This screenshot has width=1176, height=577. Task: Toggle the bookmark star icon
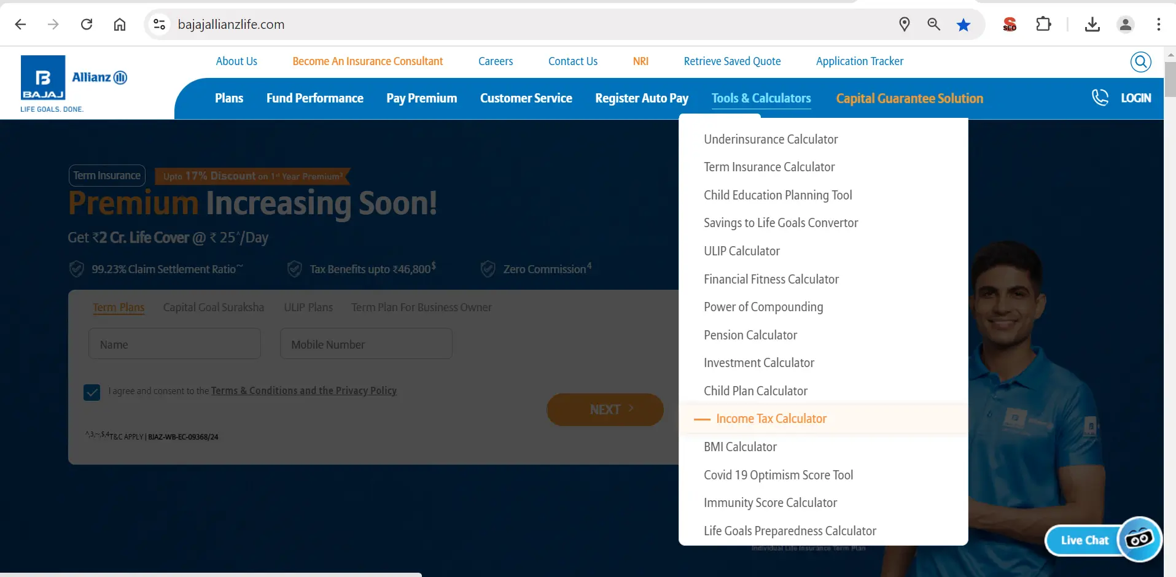pos(964,25)
